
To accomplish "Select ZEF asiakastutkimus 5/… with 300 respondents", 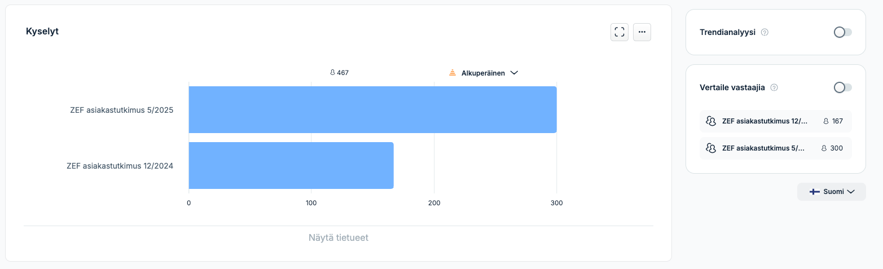I will pyautogui.click(x=776, y=148).
